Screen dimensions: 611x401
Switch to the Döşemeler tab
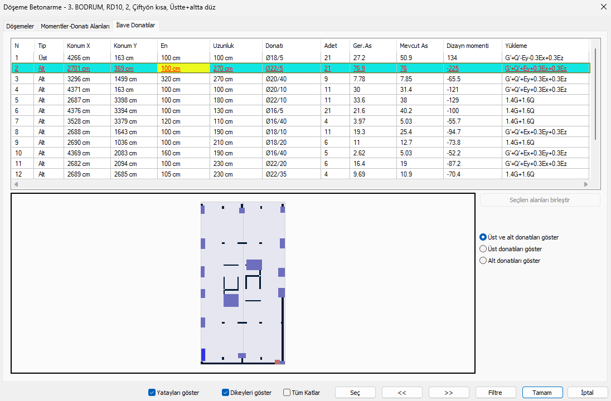tap(20, 26)
